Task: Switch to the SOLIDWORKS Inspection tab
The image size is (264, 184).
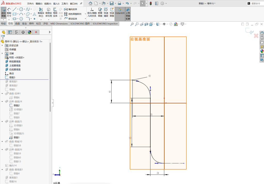Action: (x=105, y=23)
